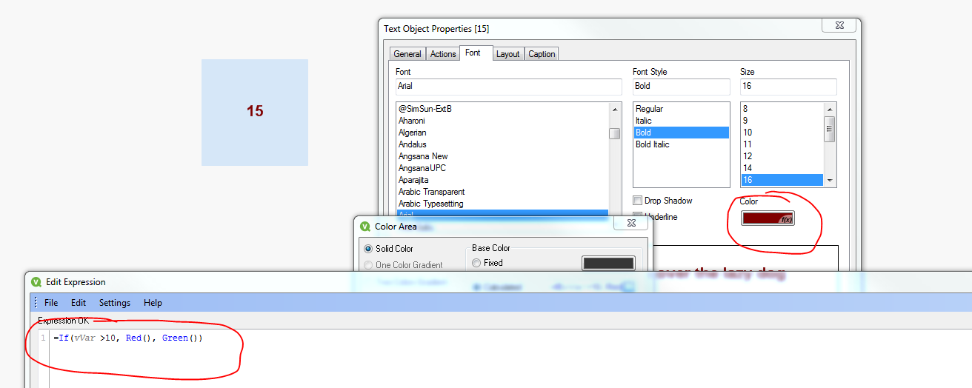972x388 pixels.
Task: Select the Solid Color radio button
Action: click(368, 249)
